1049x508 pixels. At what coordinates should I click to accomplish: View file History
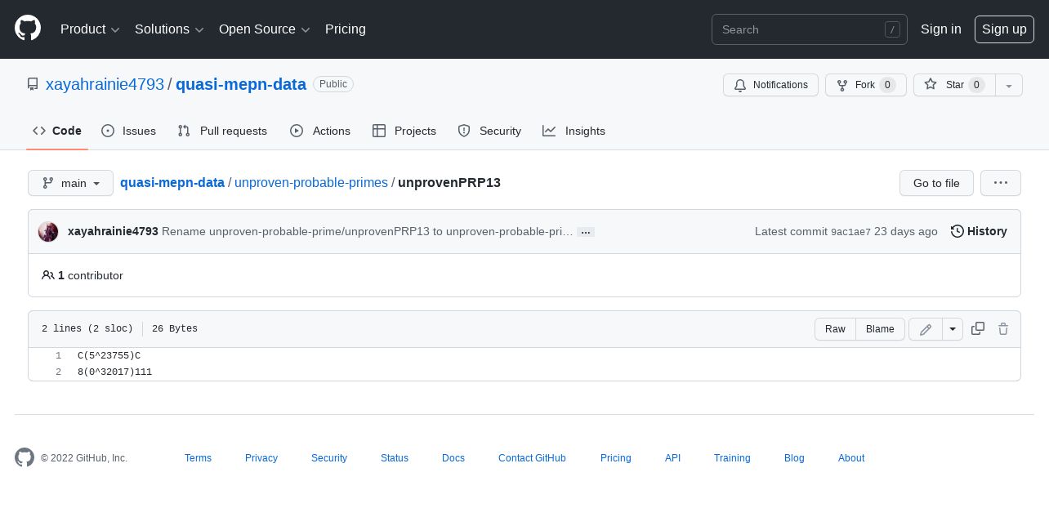[x=979, y=231]
